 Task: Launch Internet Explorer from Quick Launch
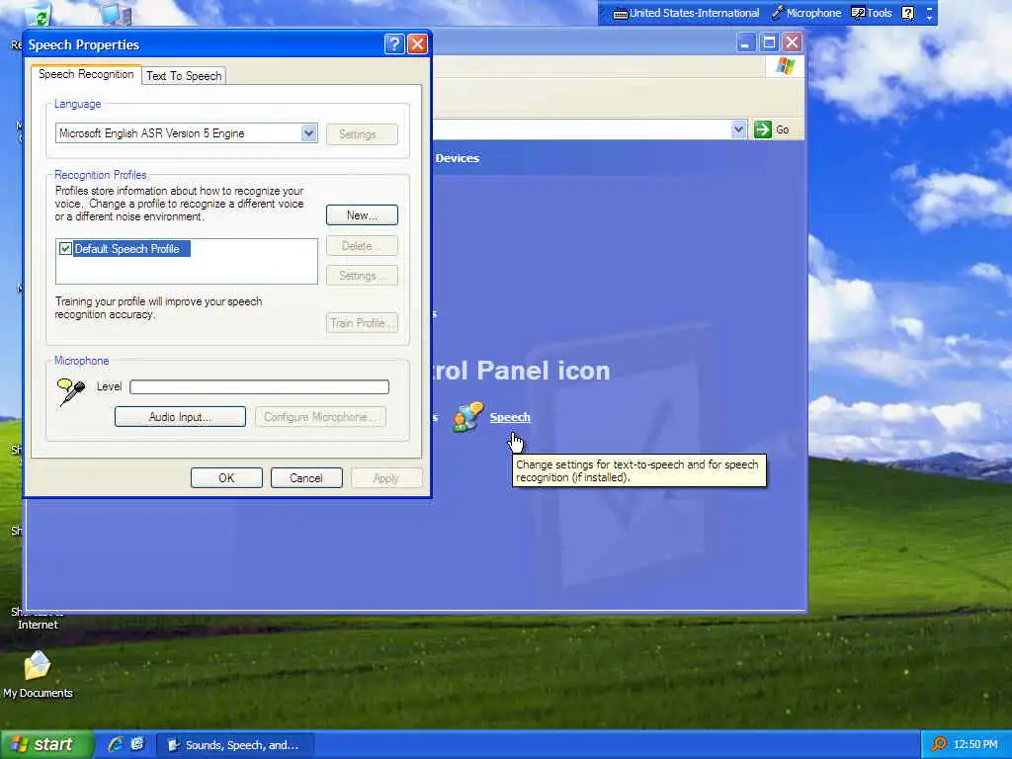pos(117,744)
